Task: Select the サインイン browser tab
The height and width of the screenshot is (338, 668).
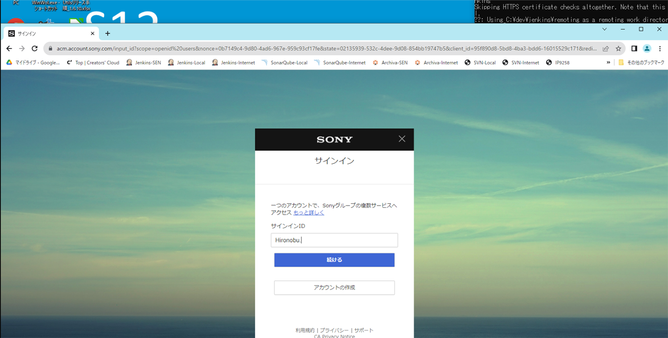Action: click(x=52, y=33)
